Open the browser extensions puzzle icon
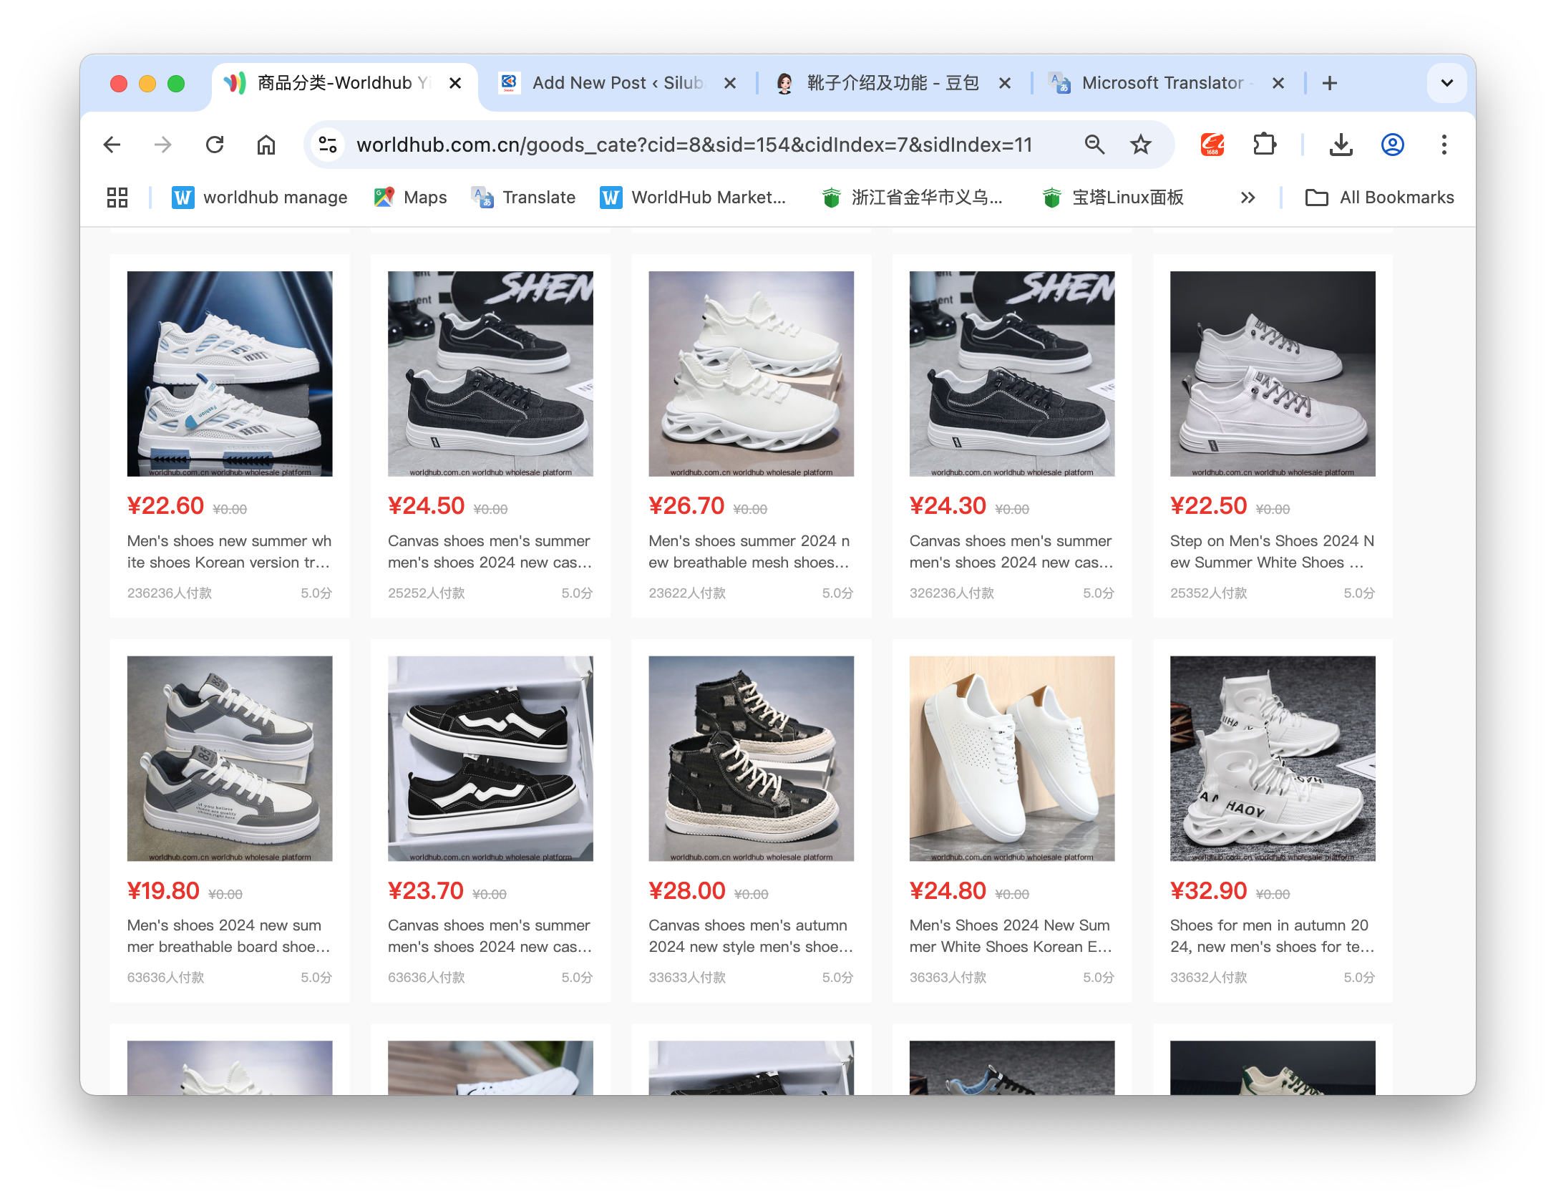The height and width of the screenshot is (1201, 1556). (x=1264, y=145)
